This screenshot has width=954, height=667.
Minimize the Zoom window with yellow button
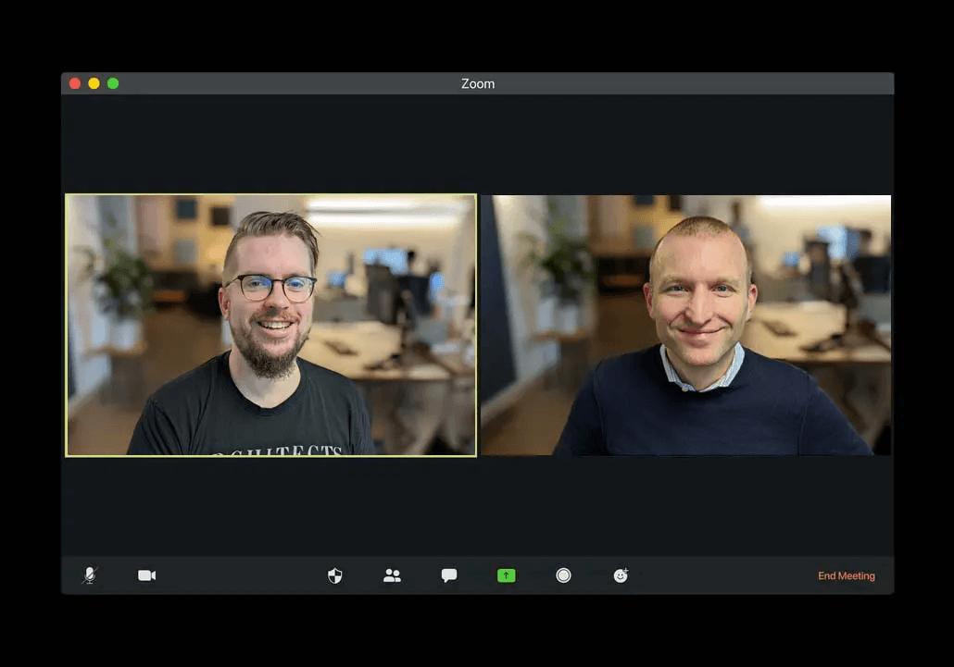click(x=94, y=83)
